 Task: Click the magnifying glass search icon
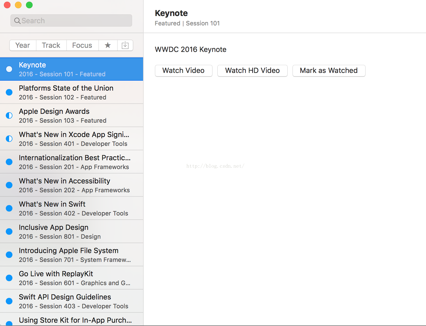point(17,21)
